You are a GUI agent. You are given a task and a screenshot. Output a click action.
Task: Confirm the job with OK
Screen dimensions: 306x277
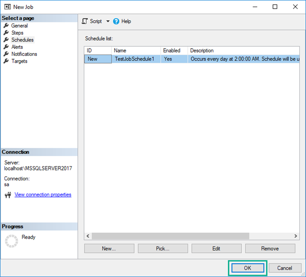tap(247, 268)
